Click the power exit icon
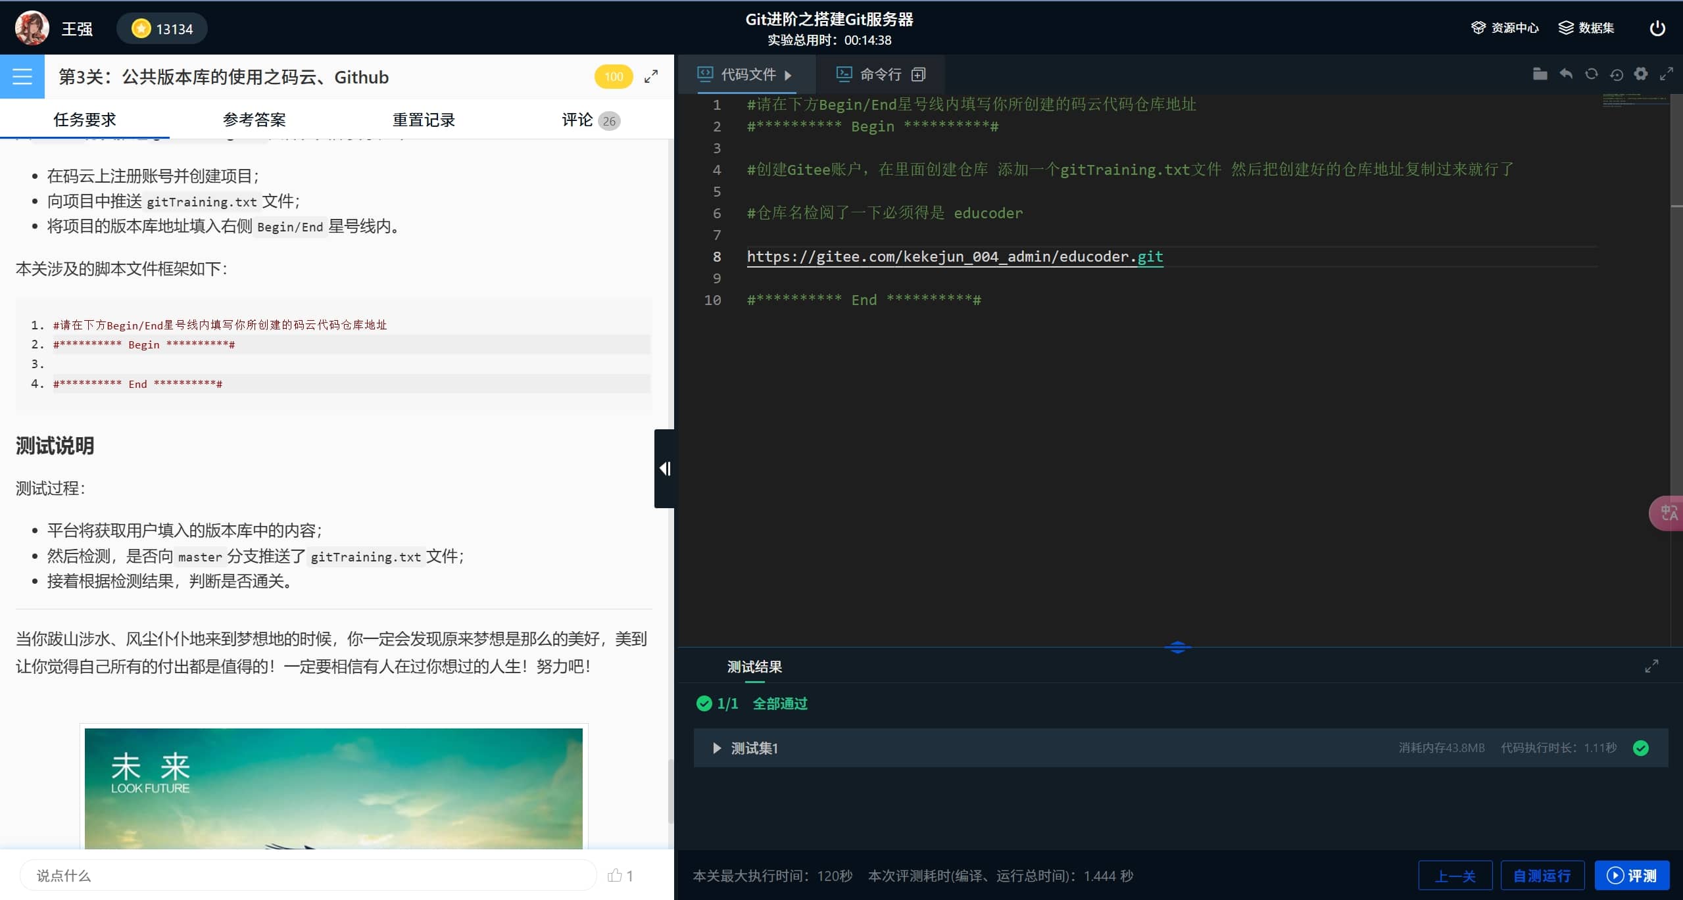The image size is (1683, 900). [x=1657, y=28]
